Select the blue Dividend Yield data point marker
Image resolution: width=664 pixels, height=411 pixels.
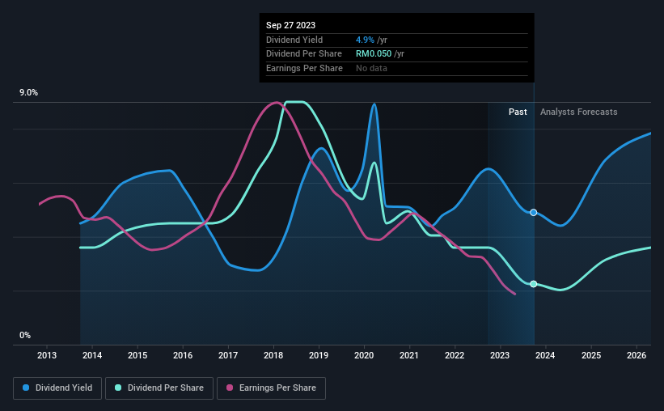(534, 212)
